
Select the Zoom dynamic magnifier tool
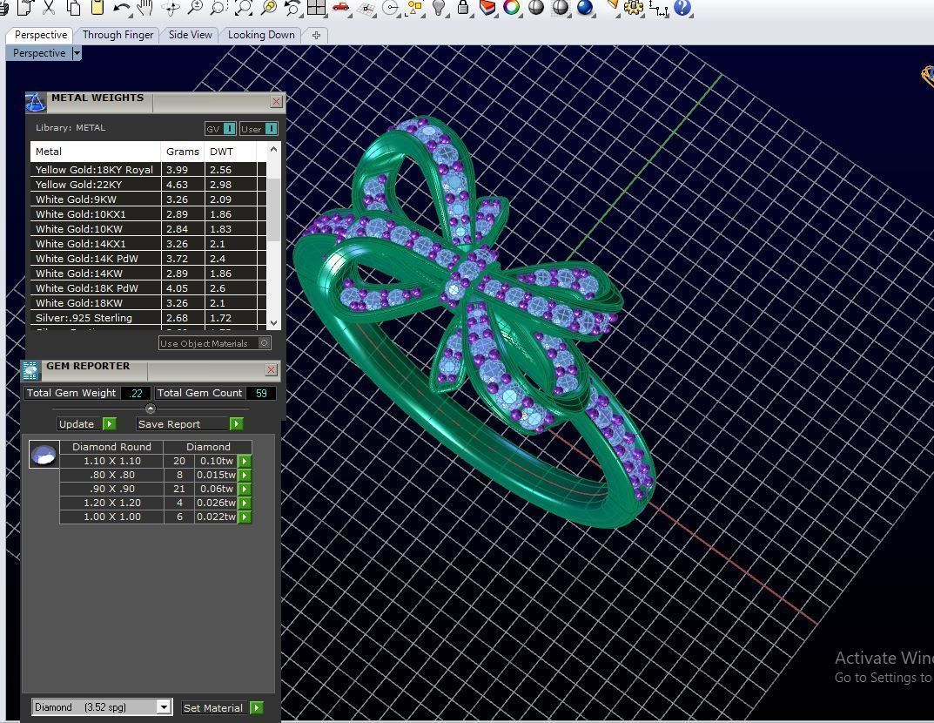point(195,8)
